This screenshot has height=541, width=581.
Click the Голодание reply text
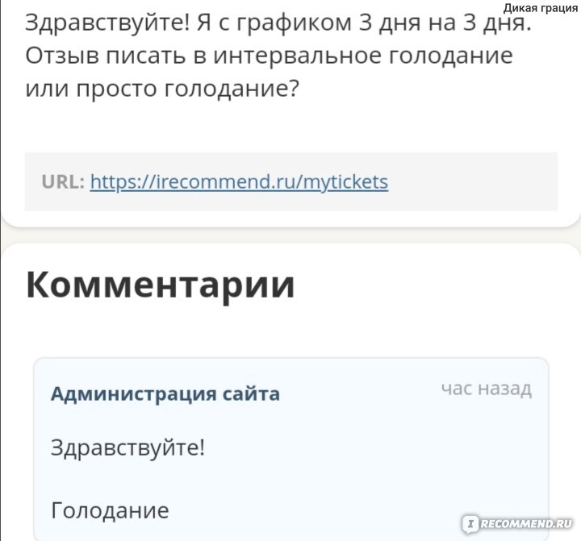coord(110,510)
